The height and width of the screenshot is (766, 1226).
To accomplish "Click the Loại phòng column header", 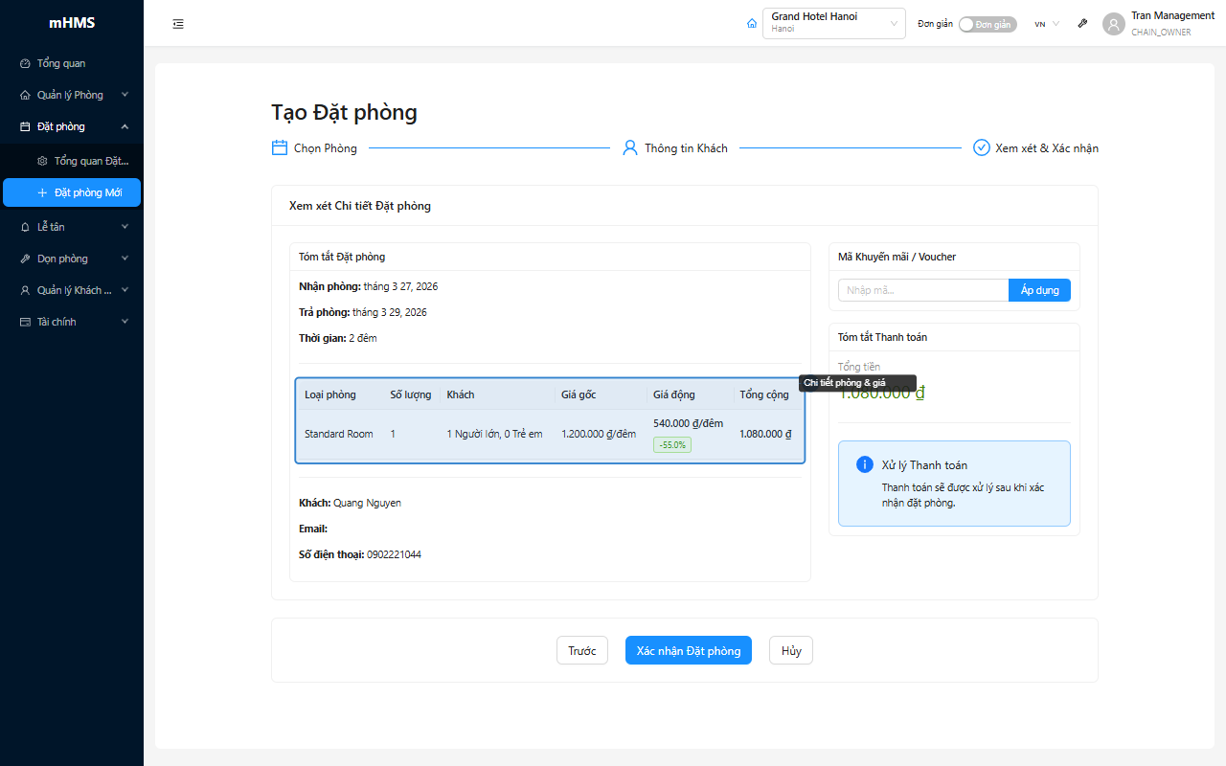I will pyautogui.click(x=330, y=394).
